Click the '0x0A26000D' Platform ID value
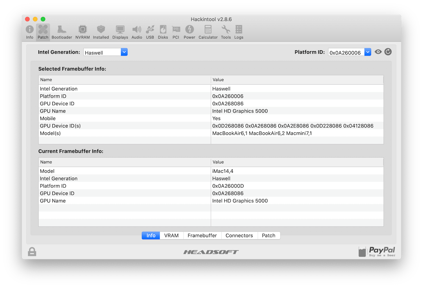Image resolution: width=423 pixels, height=288 pixels. click(x=228, y=186)
